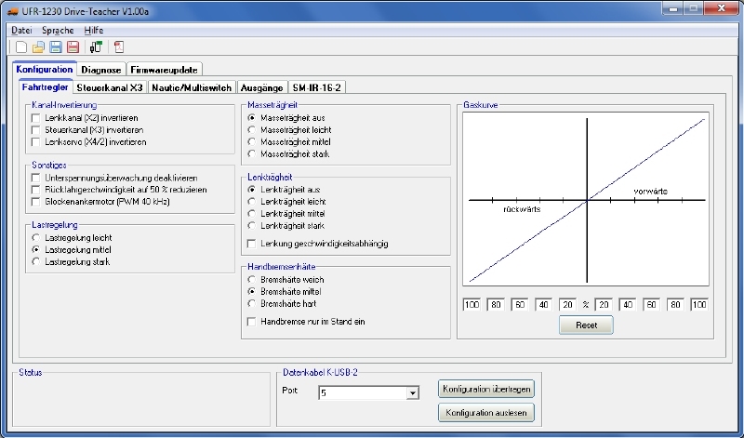
Task: Open the PDF manual toolbar icon
Action: tap(118, 46)
